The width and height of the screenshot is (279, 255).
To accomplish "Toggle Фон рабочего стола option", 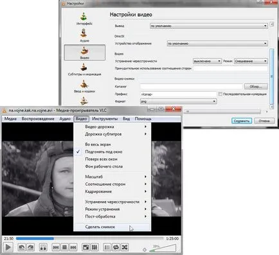I will tap(113, 166).
